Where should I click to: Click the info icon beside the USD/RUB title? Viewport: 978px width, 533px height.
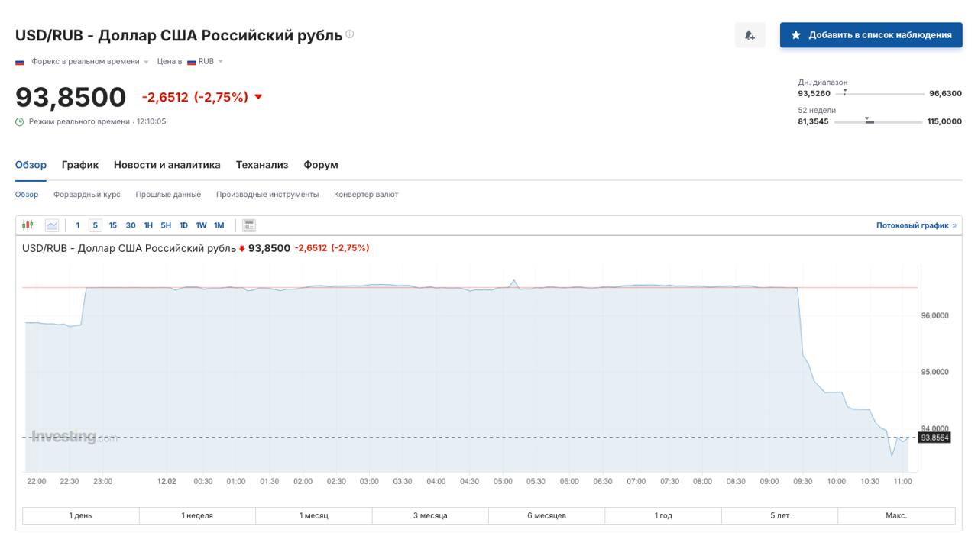(350, 34)
